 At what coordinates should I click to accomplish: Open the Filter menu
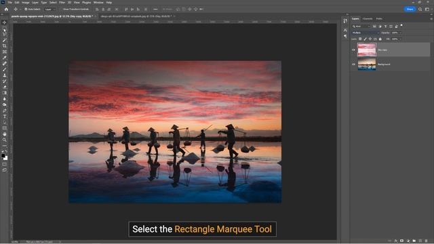click(62, 3)
